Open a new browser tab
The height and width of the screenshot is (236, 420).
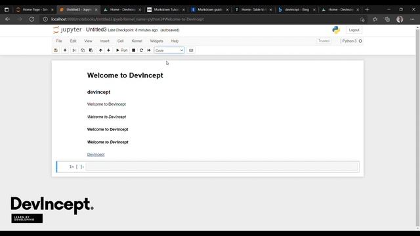coord(367,10)
